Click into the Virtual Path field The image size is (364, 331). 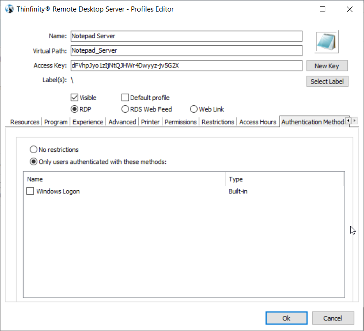187,50
